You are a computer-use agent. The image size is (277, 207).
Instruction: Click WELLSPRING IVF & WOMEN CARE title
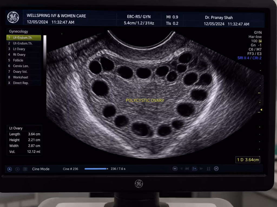point(56,16)
